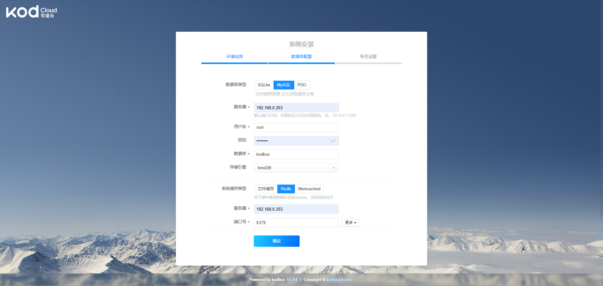Viewport: 603px width, 286px height.
Task: Focus the 端口号 field showing 6379
Action: (296, 223)
